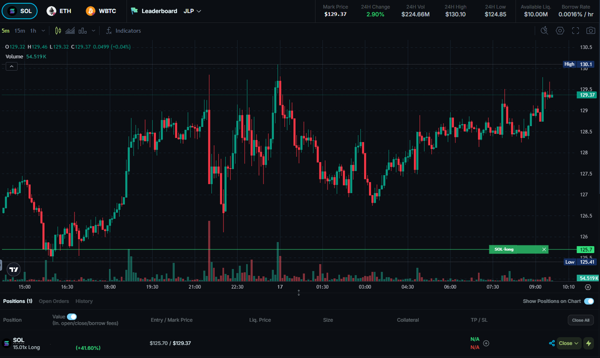The width and height of the screenshot is (600, 358).
Task: Expand more chart styles dropdown arrow
Action: 93,30
